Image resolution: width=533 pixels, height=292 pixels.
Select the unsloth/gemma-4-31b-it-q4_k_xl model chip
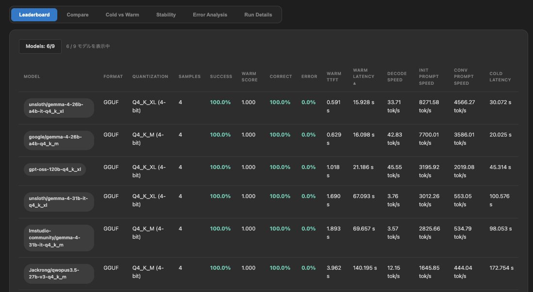(x=59, y=202)
